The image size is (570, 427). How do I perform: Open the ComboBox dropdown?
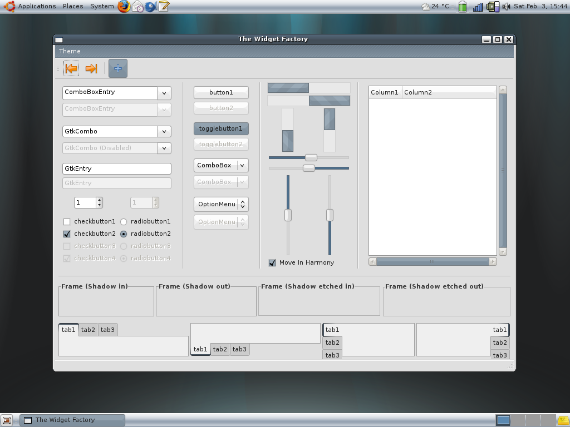click(x=221, y=165)
